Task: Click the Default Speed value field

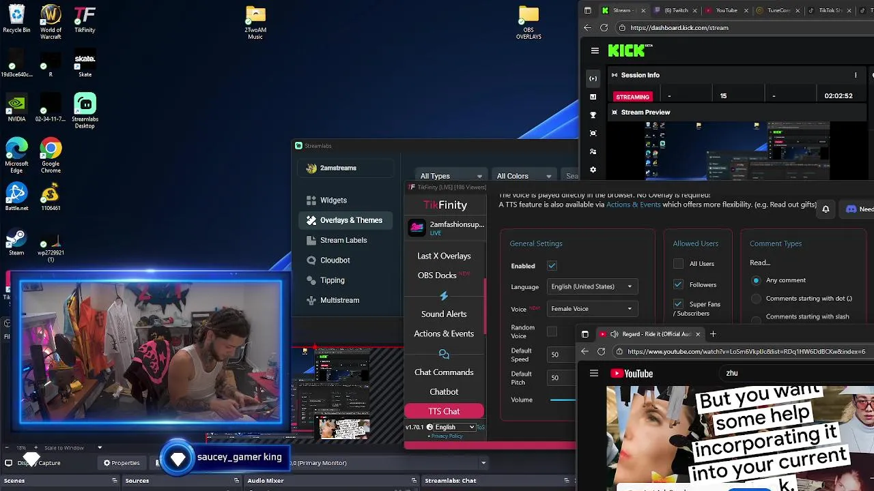Action: (x=562, y=355)
